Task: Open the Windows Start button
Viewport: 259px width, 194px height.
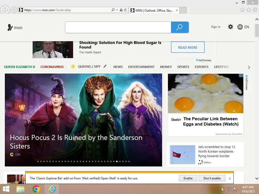Action: pos(6,189)
